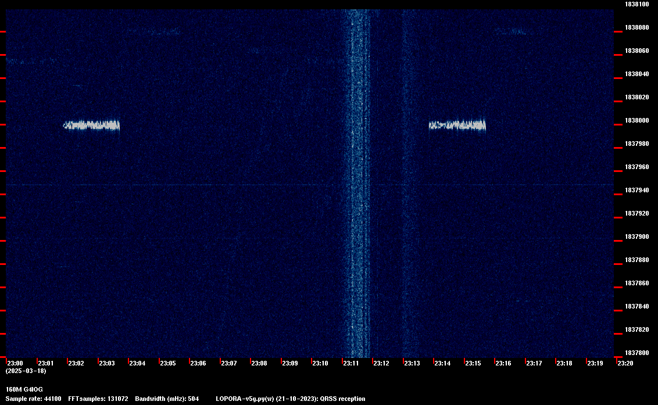Click the 23:10 time axis label
This screenshot has height=405, width=658.
pyautogui.click(x=320, y=363)
